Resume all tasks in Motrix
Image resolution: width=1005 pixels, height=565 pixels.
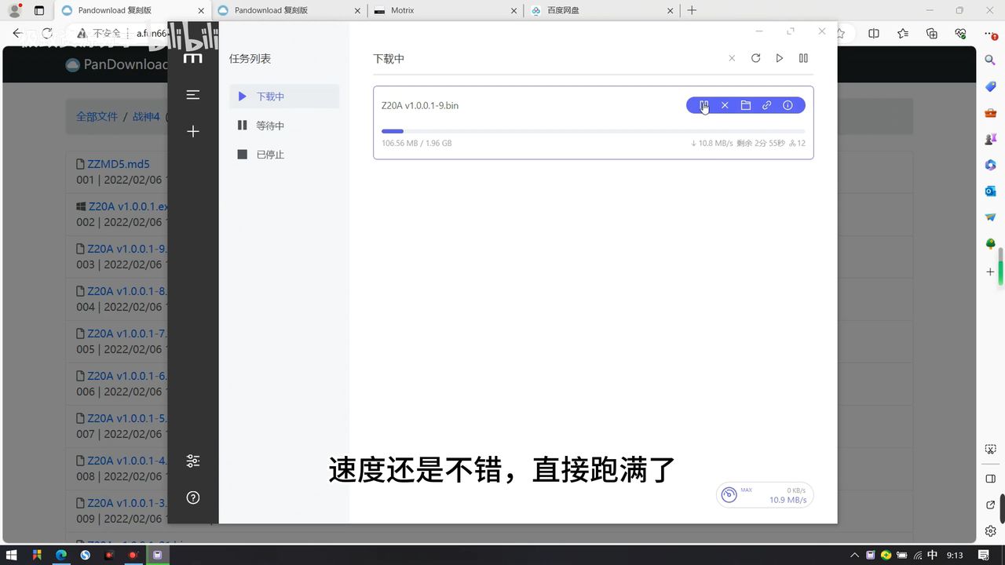779,58
